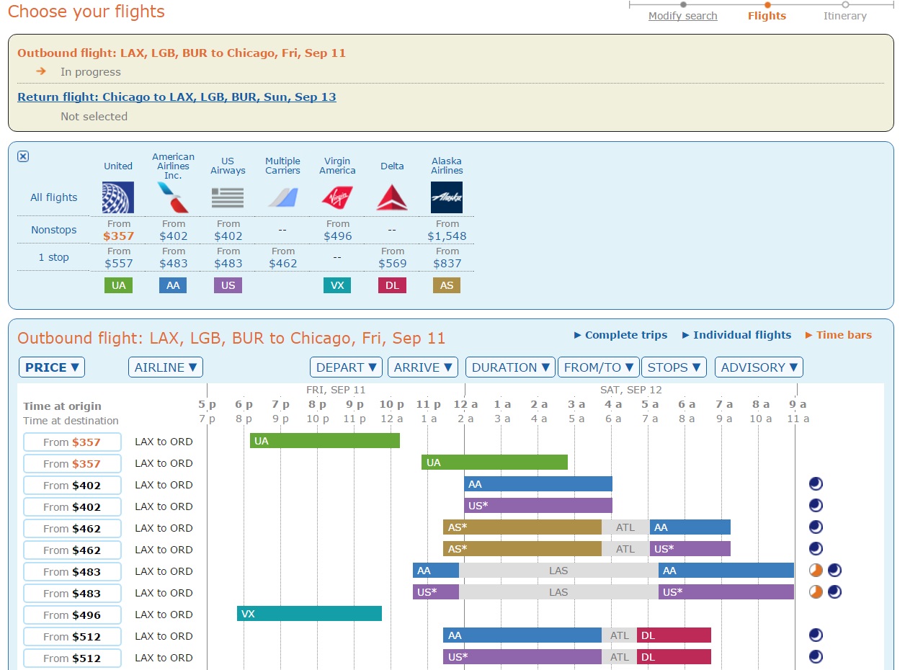The width and height of the screenshot is (905, 670).
Task: Click the US Airways flag logo
Action: (x=228, y=197)
